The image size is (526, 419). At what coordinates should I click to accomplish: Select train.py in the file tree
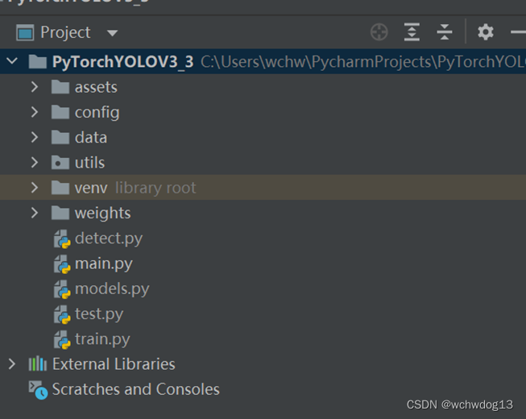tap(101, 339)
